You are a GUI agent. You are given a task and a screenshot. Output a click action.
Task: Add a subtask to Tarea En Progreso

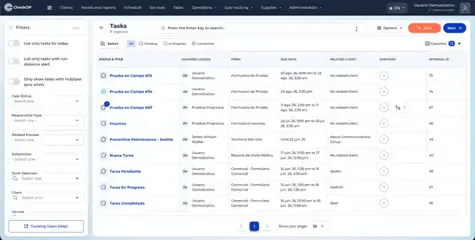(x=384, y=187)
